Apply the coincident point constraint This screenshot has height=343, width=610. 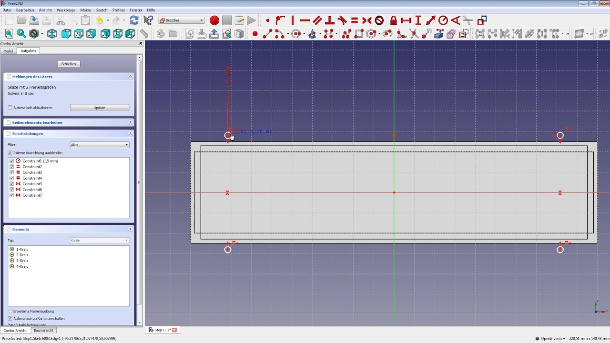point(268,20)
